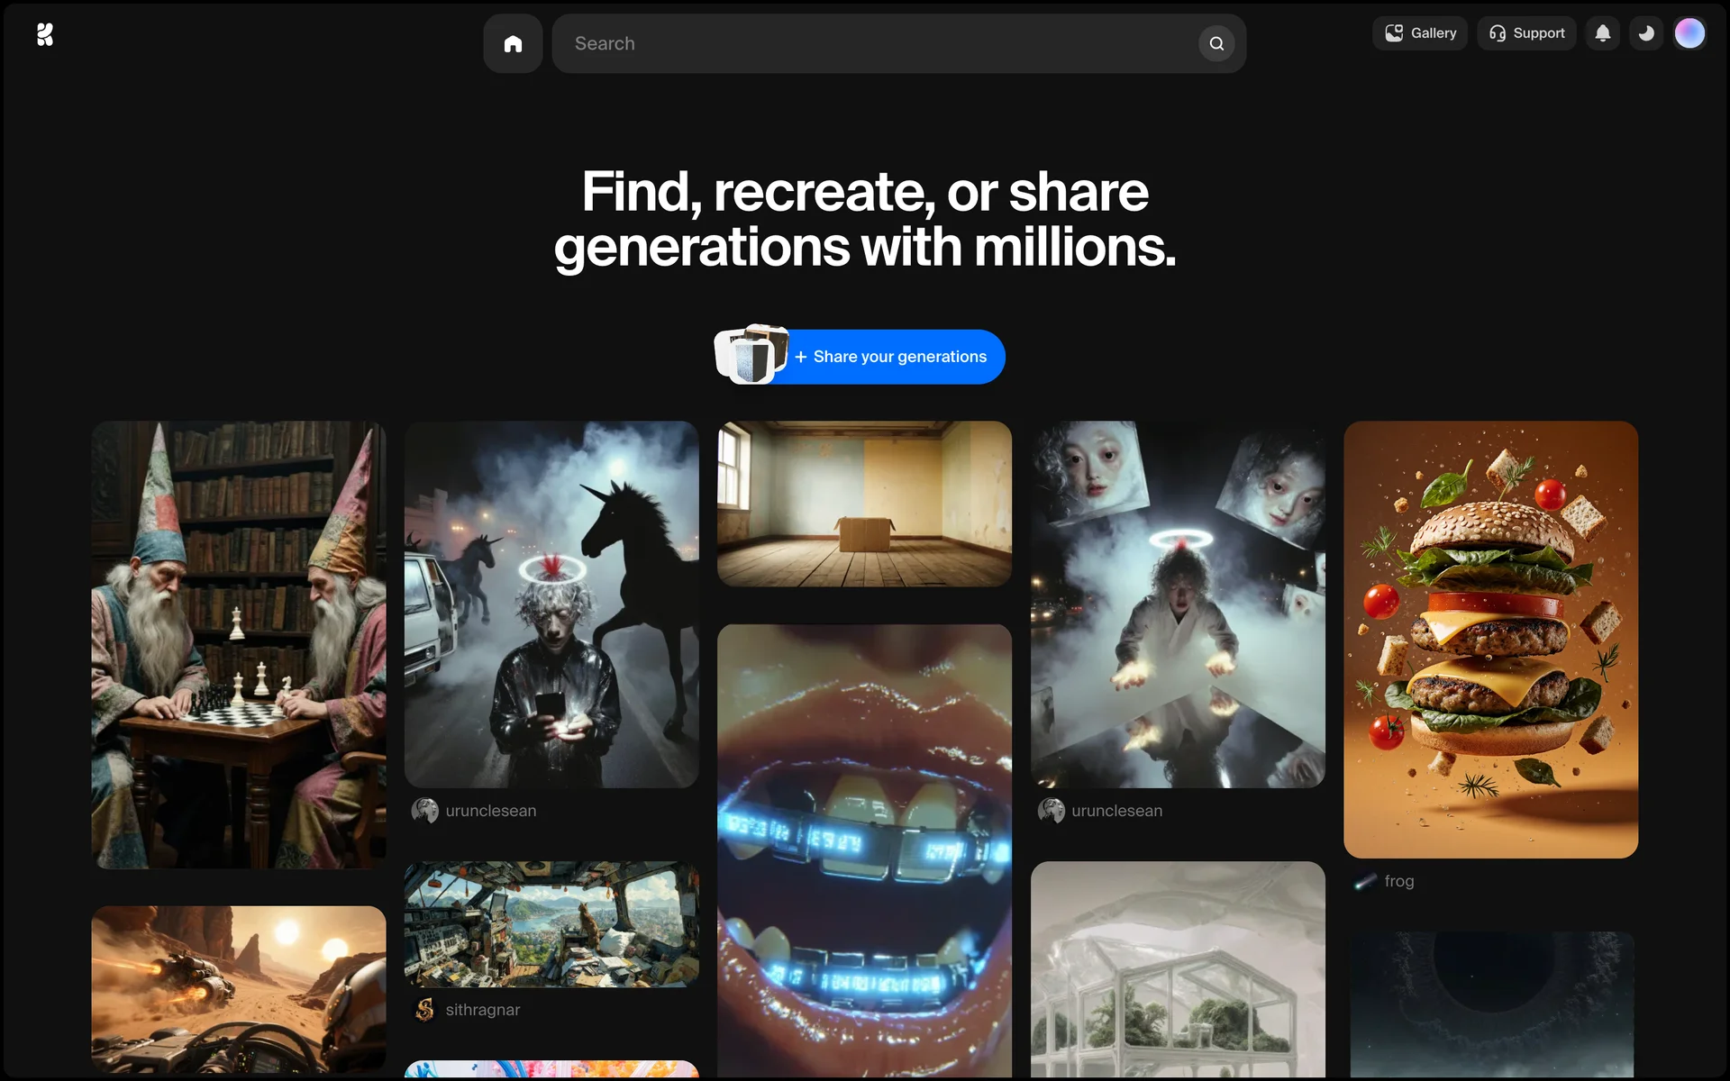Go to the home page button
This screenshot has height=1081, width=1730.
[x=513, y=43]
